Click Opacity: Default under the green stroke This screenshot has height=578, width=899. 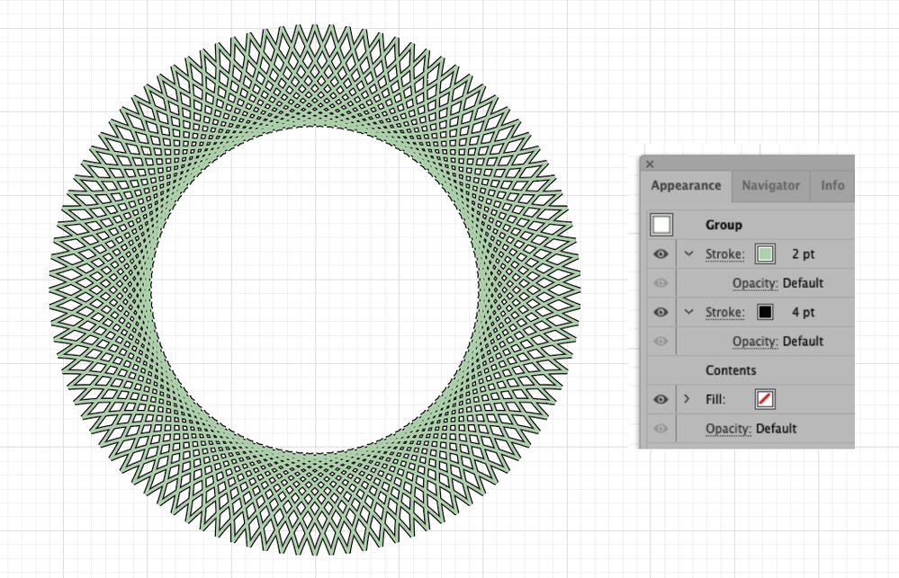tap(778, 283)
